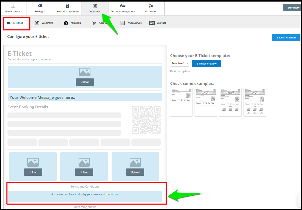Switch to the Hold Management tab
This screenshot has height=210, width=302.
coord(68,8)
